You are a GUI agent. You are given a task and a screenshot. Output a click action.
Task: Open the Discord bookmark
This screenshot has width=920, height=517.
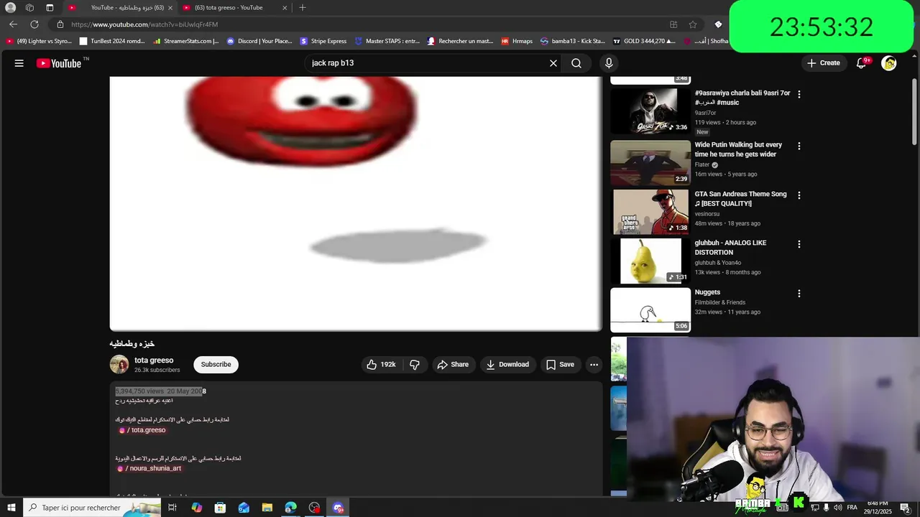(x=259, y=41)
